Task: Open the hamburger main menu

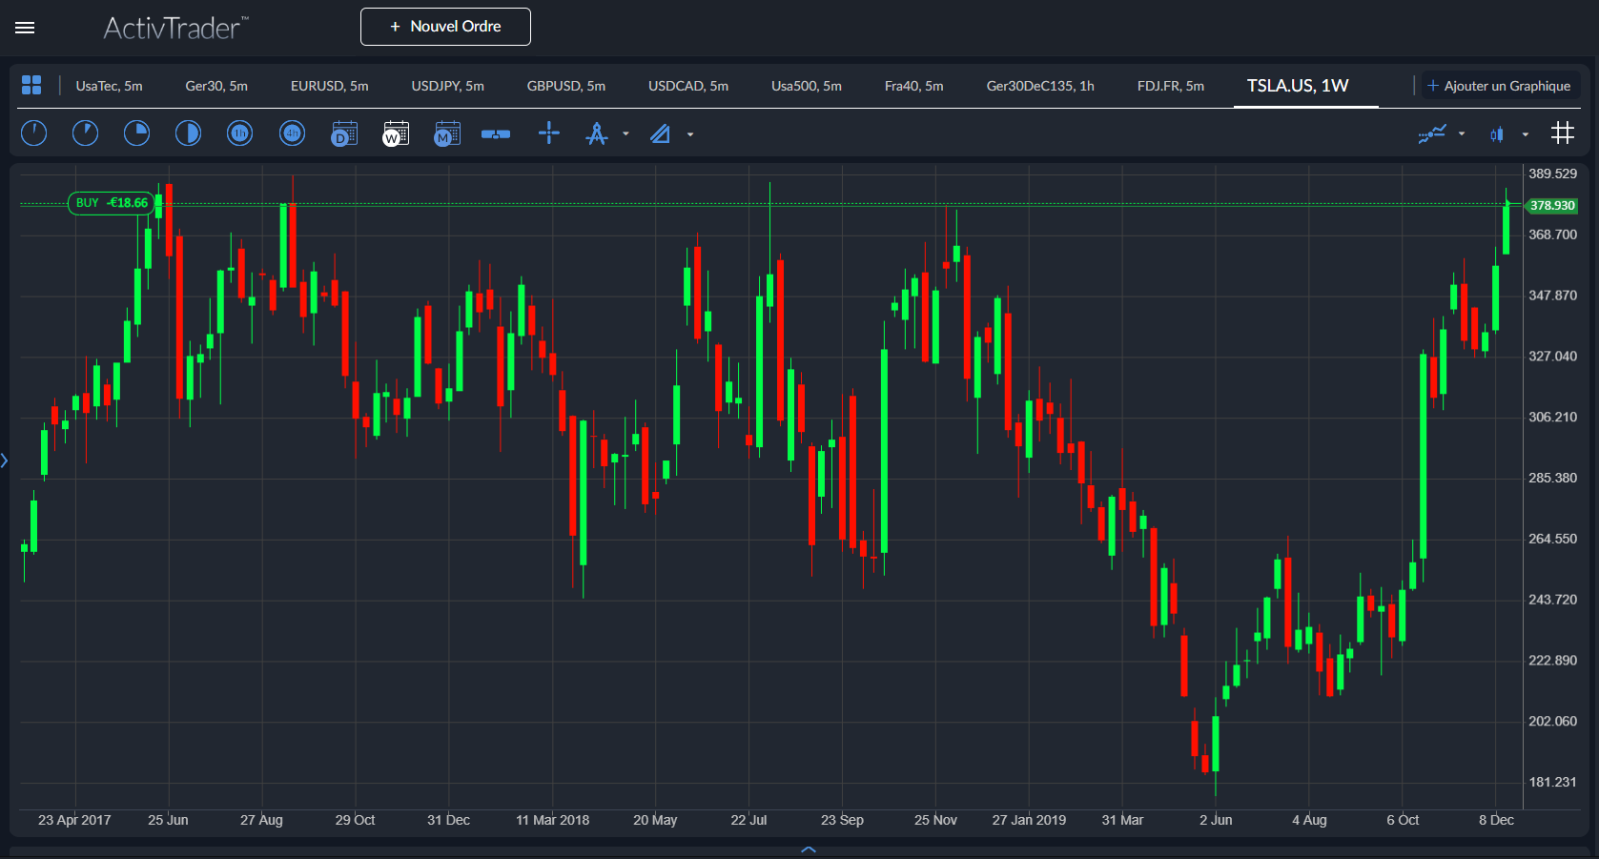Action: (x=25, y=28)
